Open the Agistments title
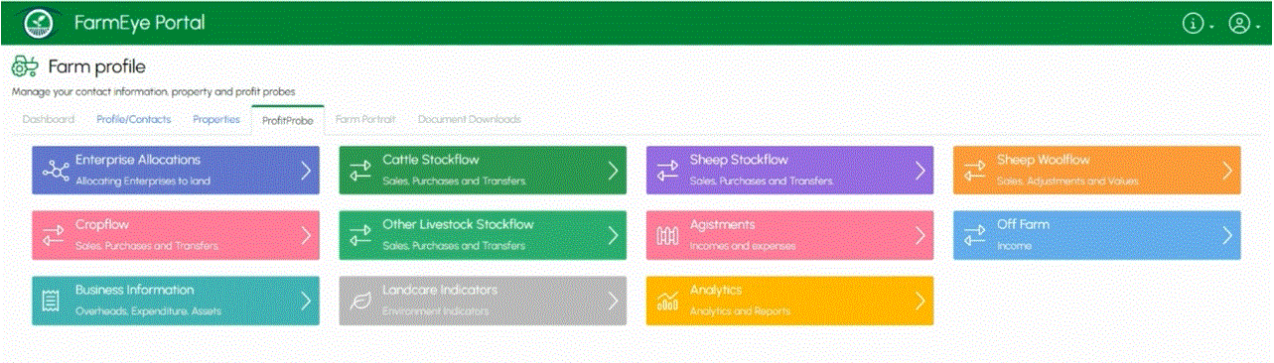Screen dimensions: 1274x363 [x=722, y=225]
